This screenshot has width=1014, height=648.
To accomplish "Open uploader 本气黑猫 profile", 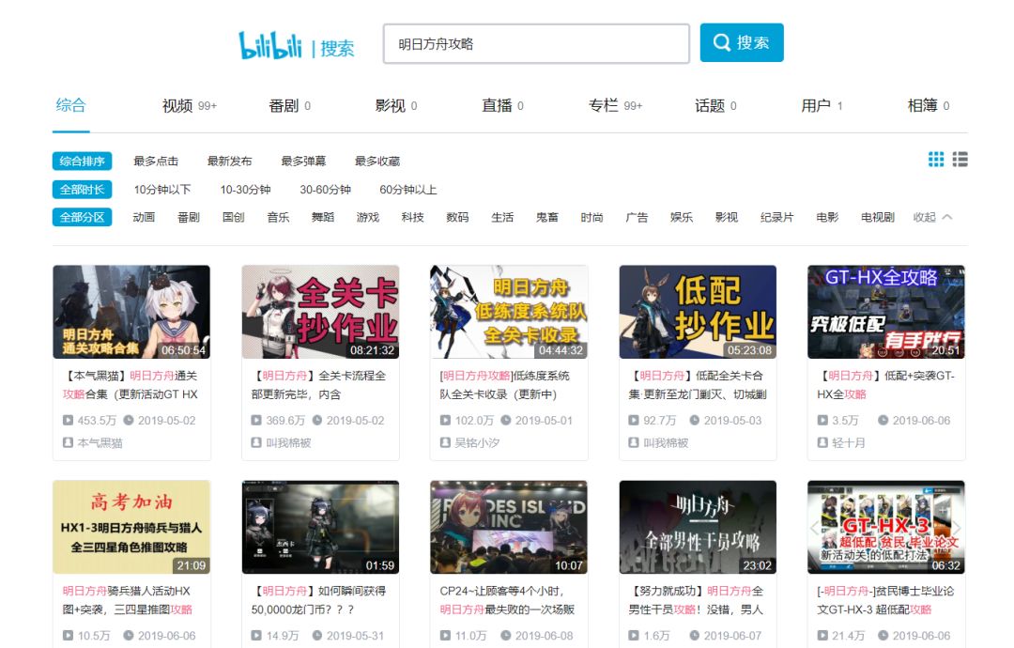I will pyautogui.click(x=100, y=443).
